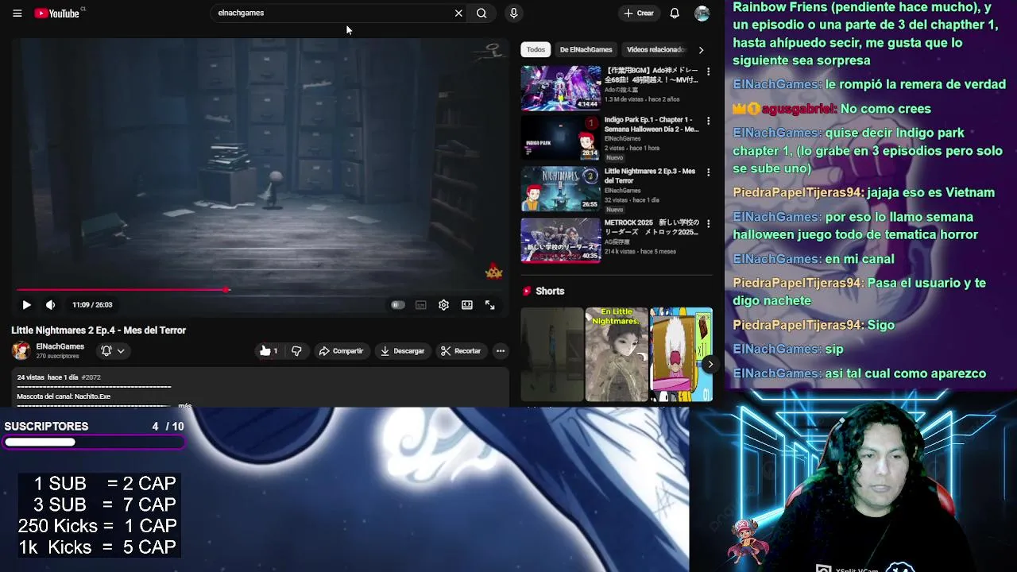Open the Crear upload menu
This screenshot has width=1017, height=572.
coord(639,14)
